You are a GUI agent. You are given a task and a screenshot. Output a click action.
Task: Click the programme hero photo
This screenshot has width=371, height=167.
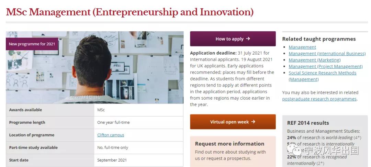pos(95,67)
